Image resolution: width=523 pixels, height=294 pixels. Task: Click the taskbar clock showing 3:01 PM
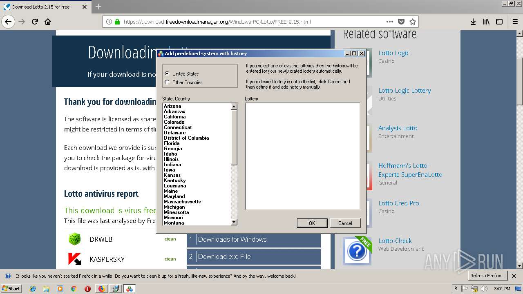point(502,289)
